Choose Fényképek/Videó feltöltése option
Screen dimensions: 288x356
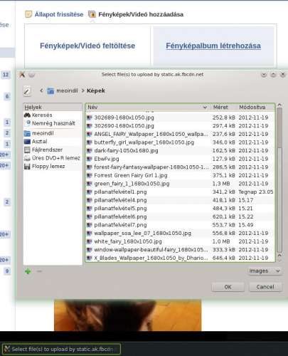(87, 46)
